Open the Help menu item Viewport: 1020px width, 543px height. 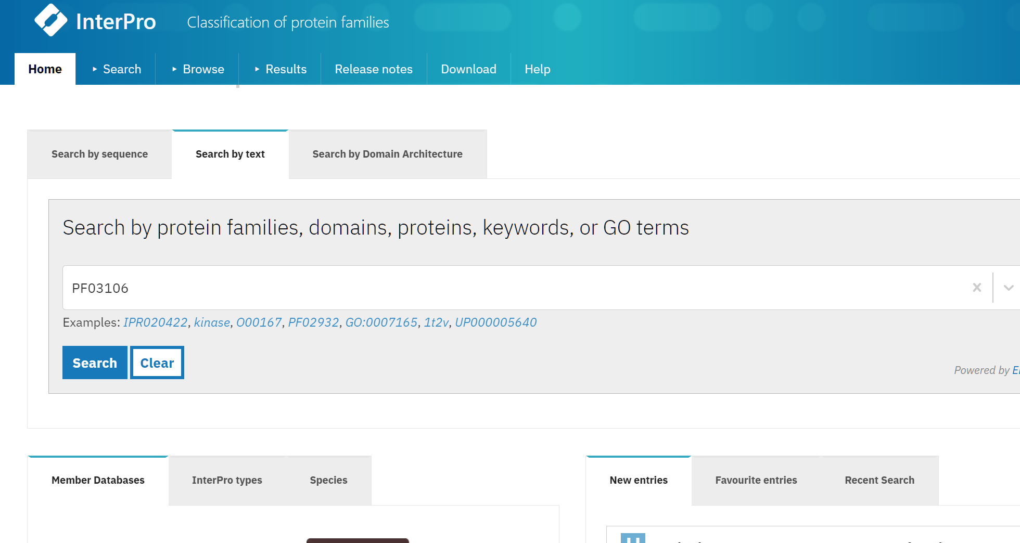(537, 69)
